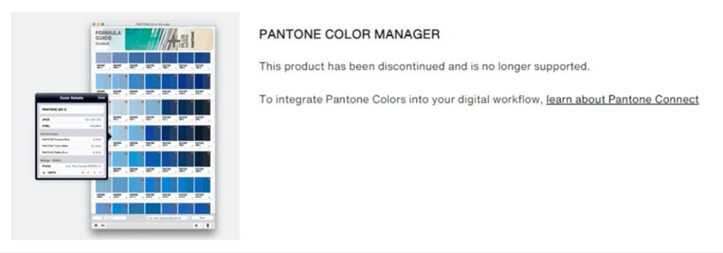Click the sRGB value row in Color Details
Image resolution: width=723 pixels, height=253 pixels.
(x=72, y=119)
